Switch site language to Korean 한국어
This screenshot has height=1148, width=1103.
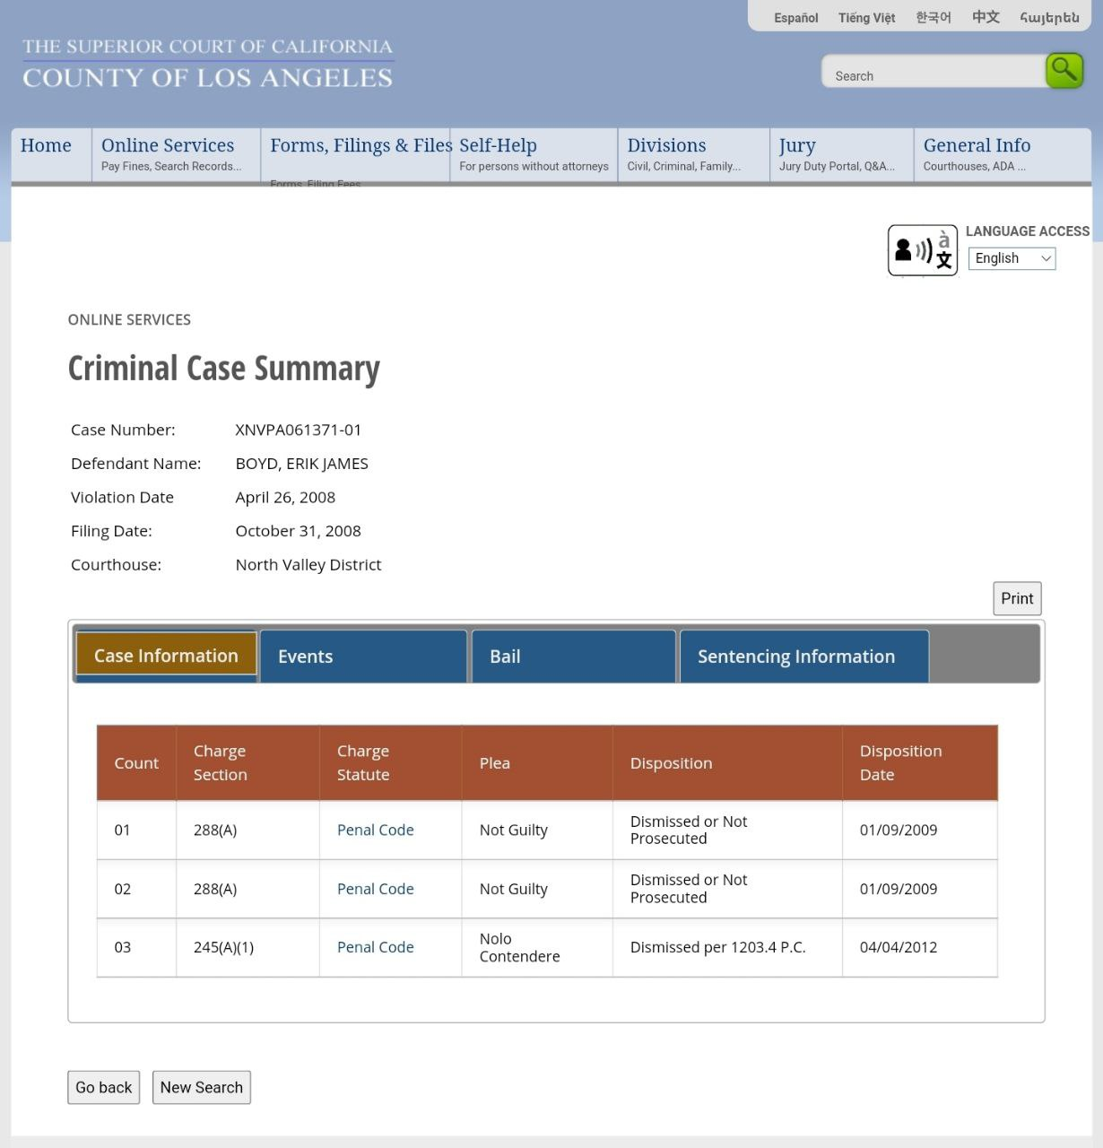934,17
